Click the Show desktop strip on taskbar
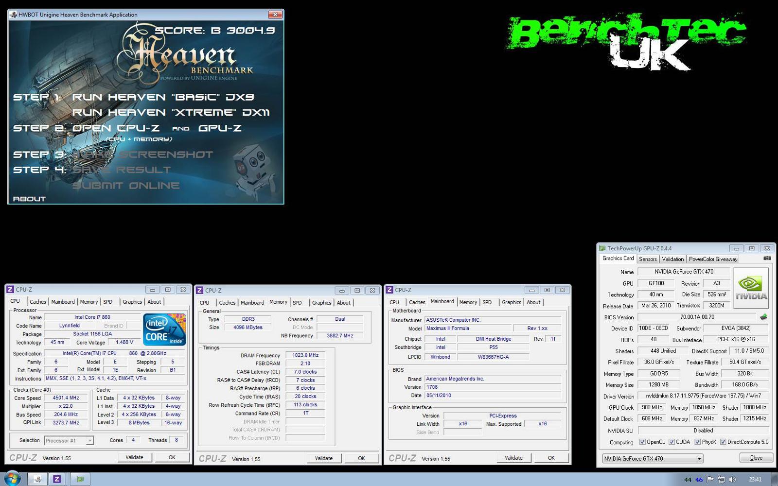Screen dimensions: 778x486 774,479
